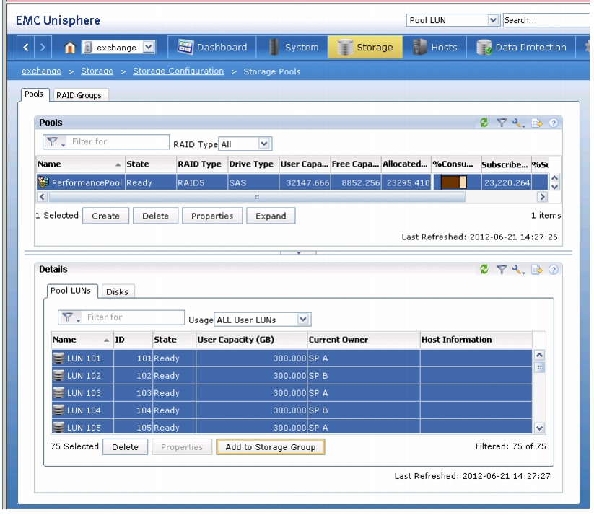
Task: Click the Host Information column header
Action: [476, 340]
